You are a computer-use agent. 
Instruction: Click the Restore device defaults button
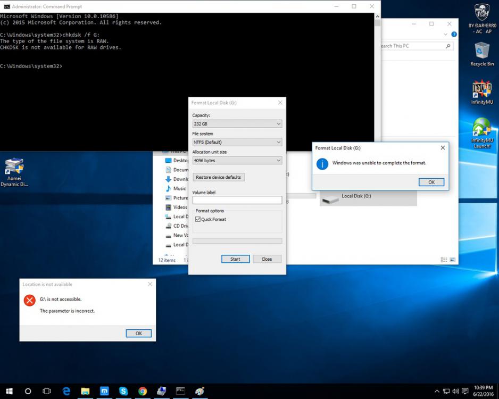(x=218, y=177)
